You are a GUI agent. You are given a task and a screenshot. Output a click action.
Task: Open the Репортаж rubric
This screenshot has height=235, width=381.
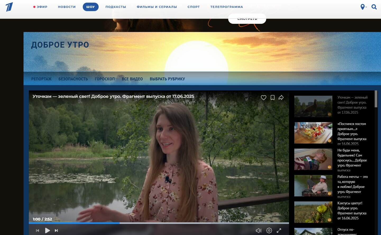click(x=42, y=79)
